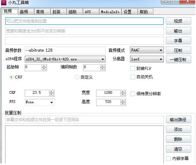The width and height of the screenshot is (196, 165).
Task: Click the 视频 browse button
Action: pyautogui.click(x=178, y=21)
